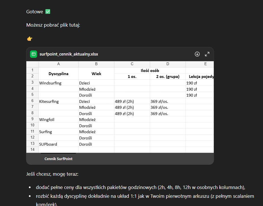Select column B header
263x206 pixels.
(x=96, y=64)
